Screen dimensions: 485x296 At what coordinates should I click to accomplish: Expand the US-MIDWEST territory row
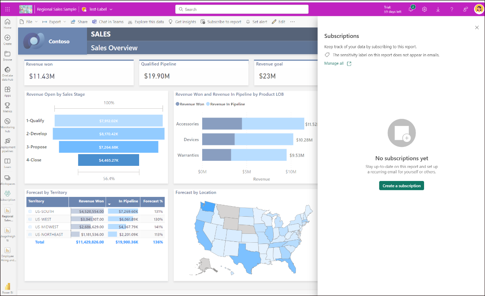(30, 227)
